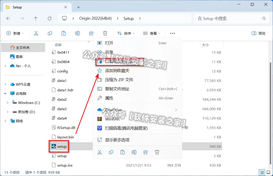Click the Setup breadcrumb in address bar
The image size is (273, 176).
point(128,18)
